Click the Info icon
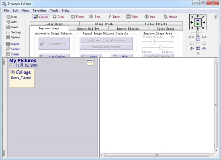 (x=147, y=17)
